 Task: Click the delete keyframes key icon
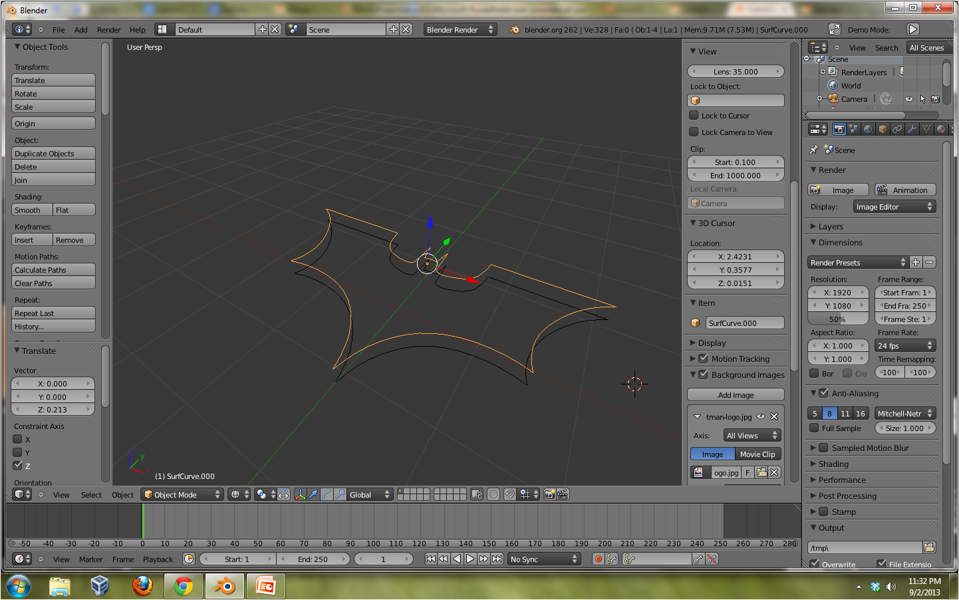[712, 559]
